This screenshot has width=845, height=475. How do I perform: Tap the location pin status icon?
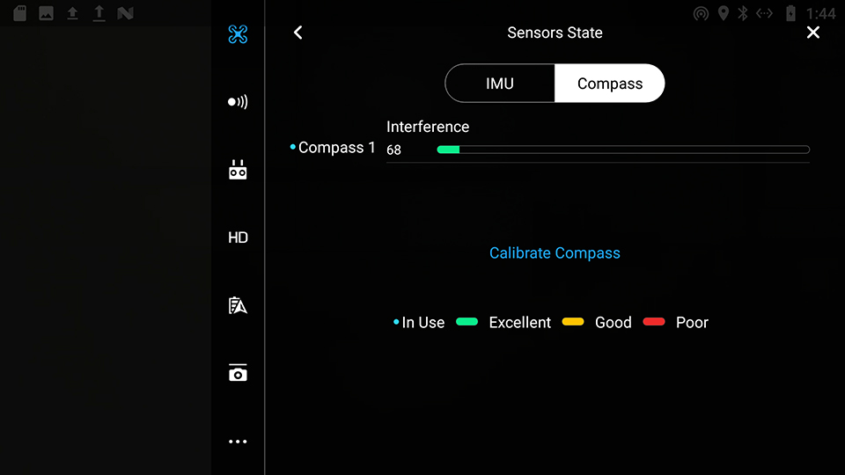coord(724,13)
